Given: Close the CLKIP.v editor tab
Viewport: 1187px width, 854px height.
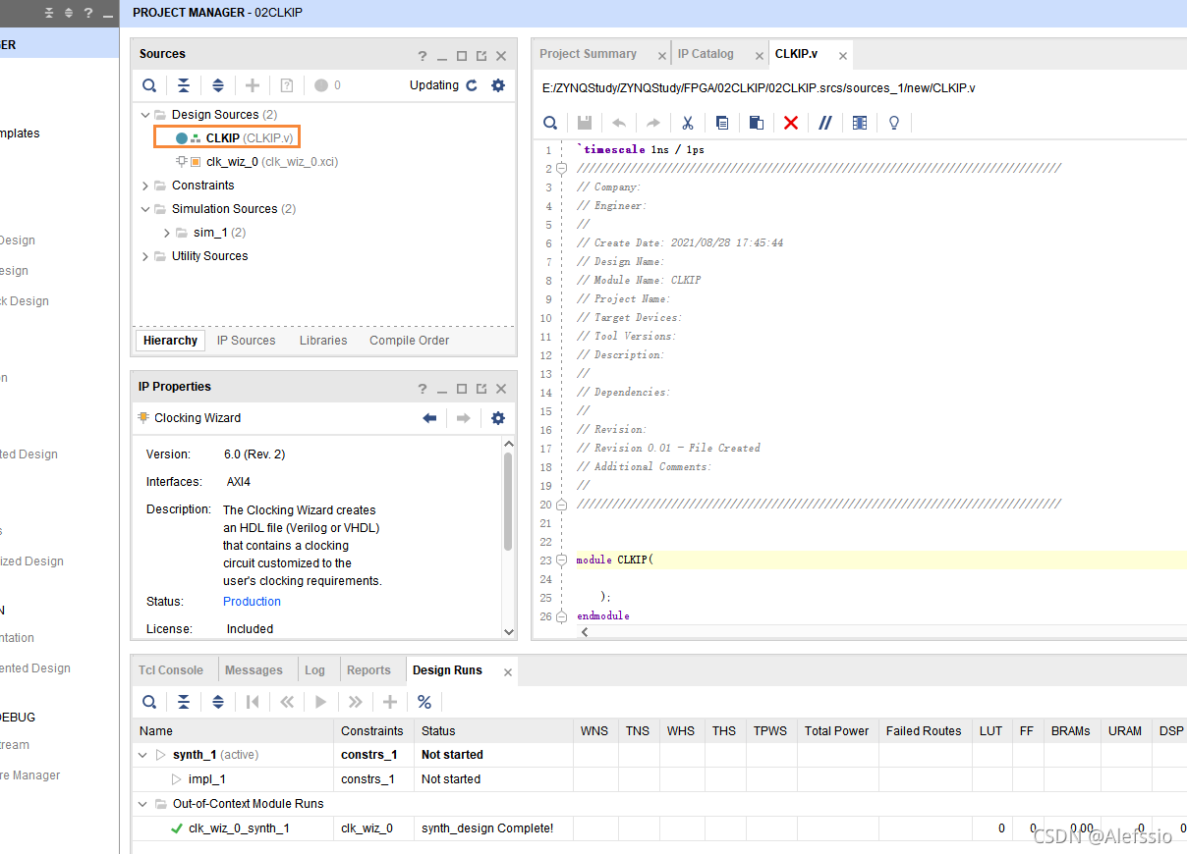Looking at the screenshot, I should point(843,56).
